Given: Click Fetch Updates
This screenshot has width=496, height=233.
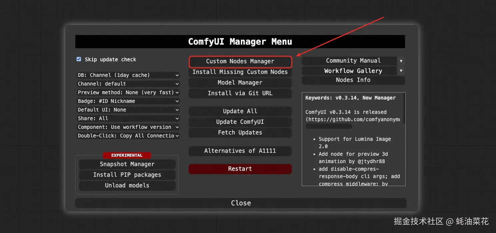Looking at the screenshot, I should tap(240, 132).
